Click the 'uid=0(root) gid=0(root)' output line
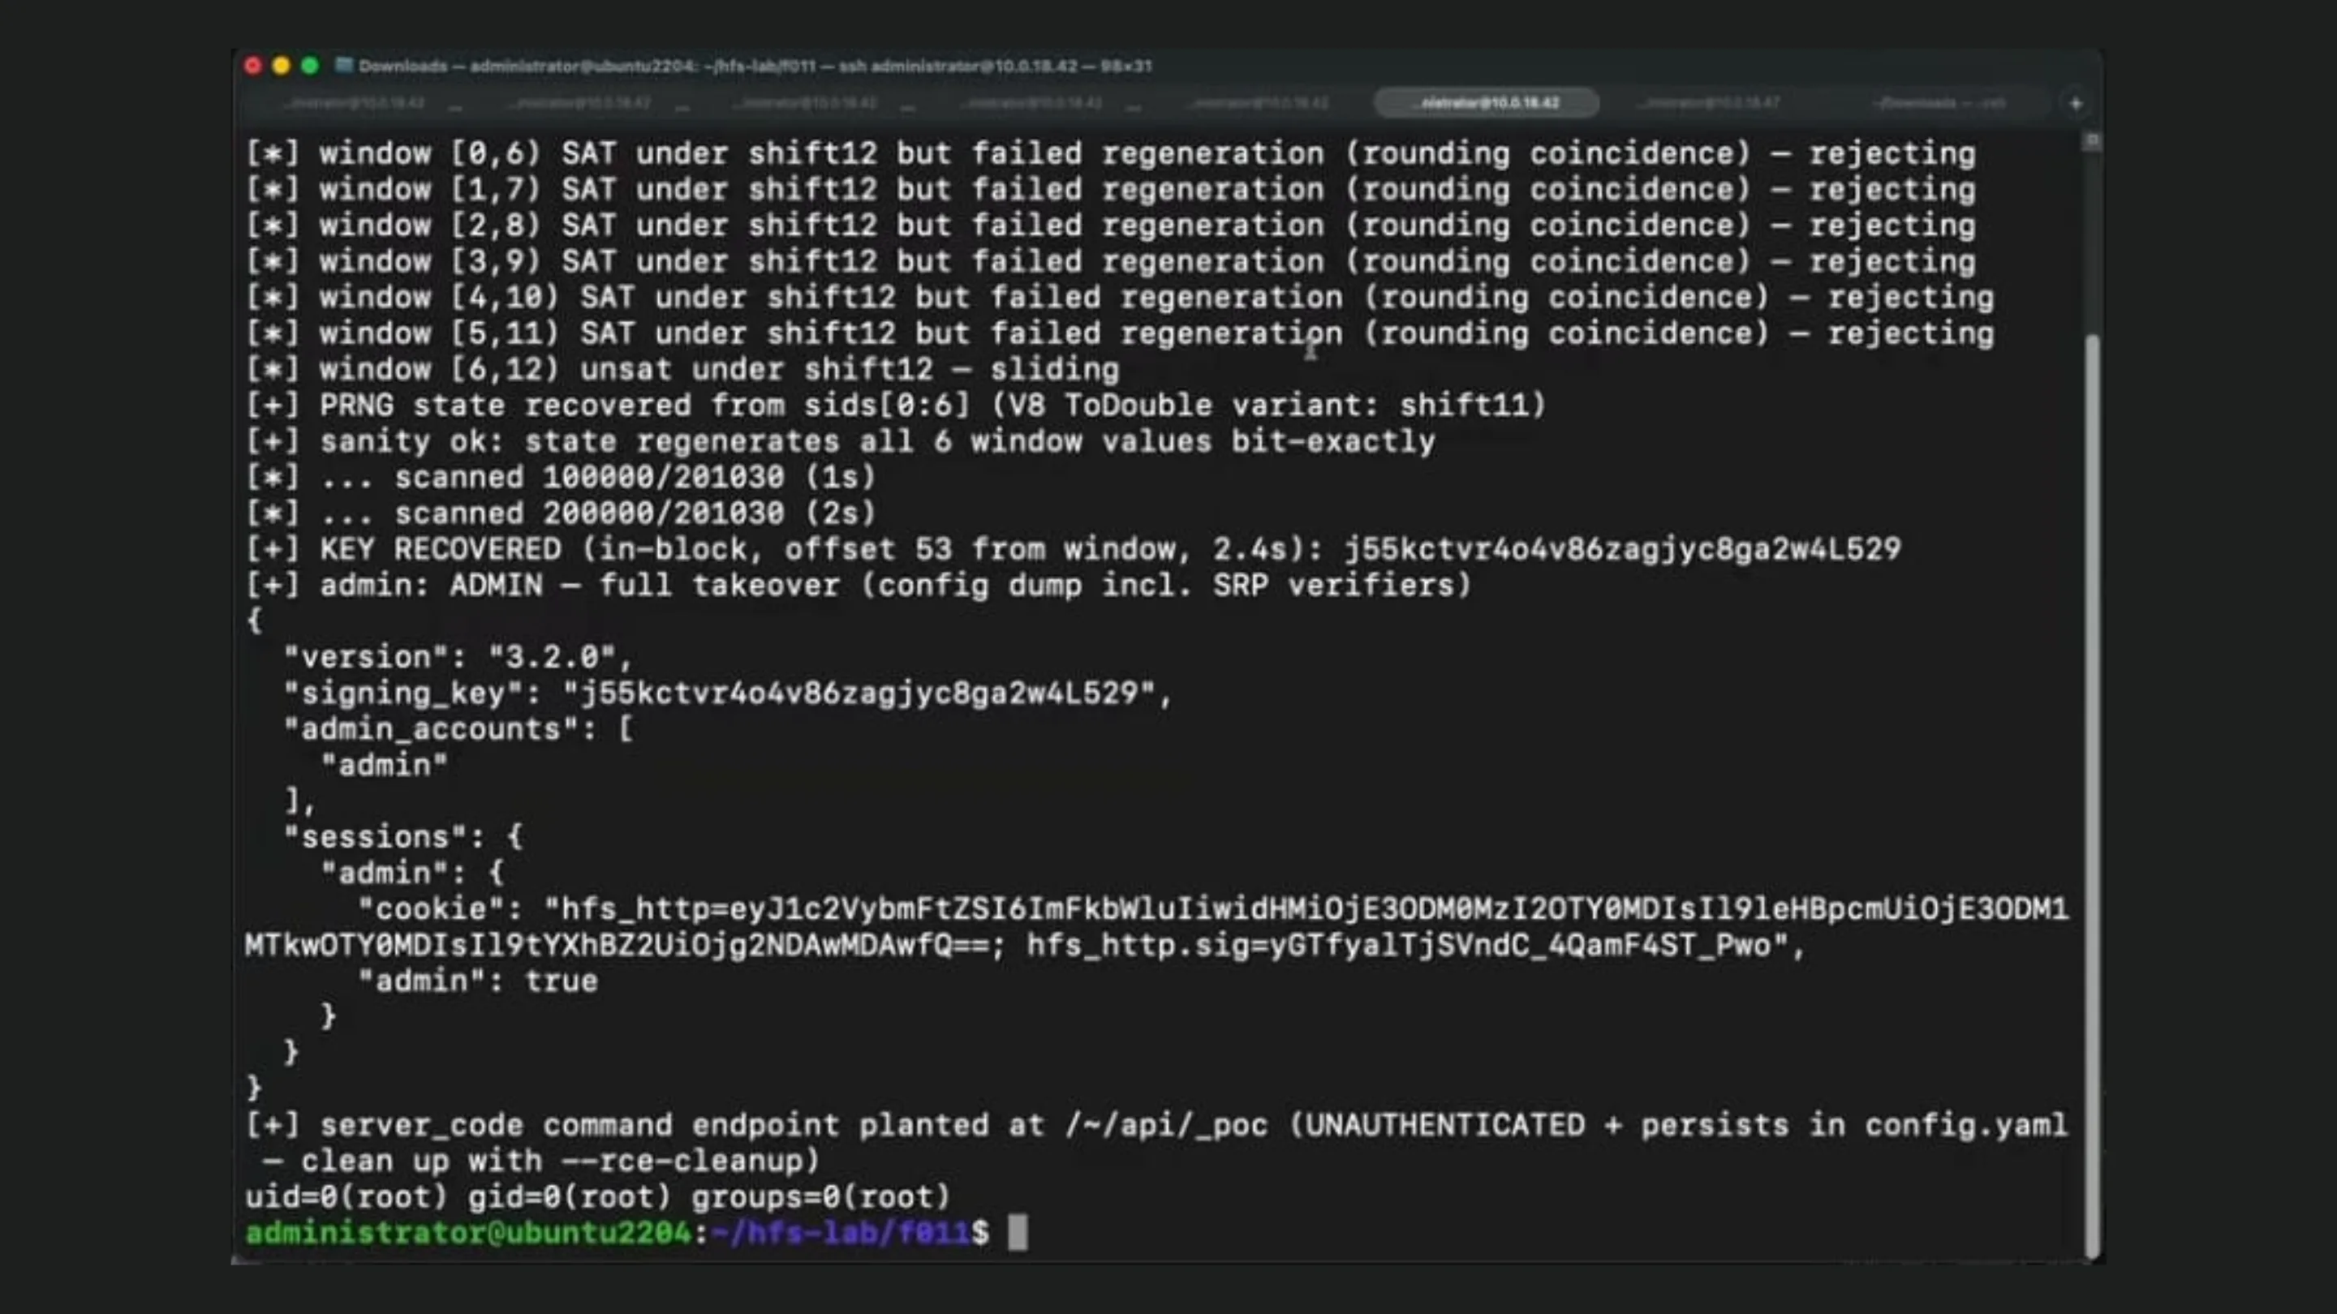This screenshot has height=1314, width=2337. point(598,1197)
